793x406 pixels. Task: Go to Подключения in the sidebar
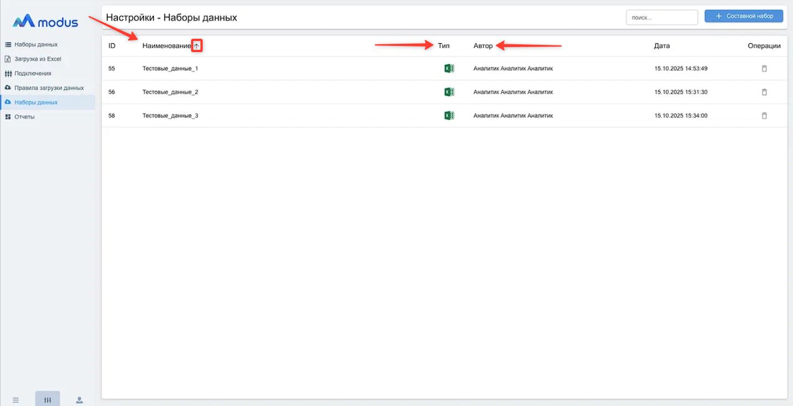33,73
